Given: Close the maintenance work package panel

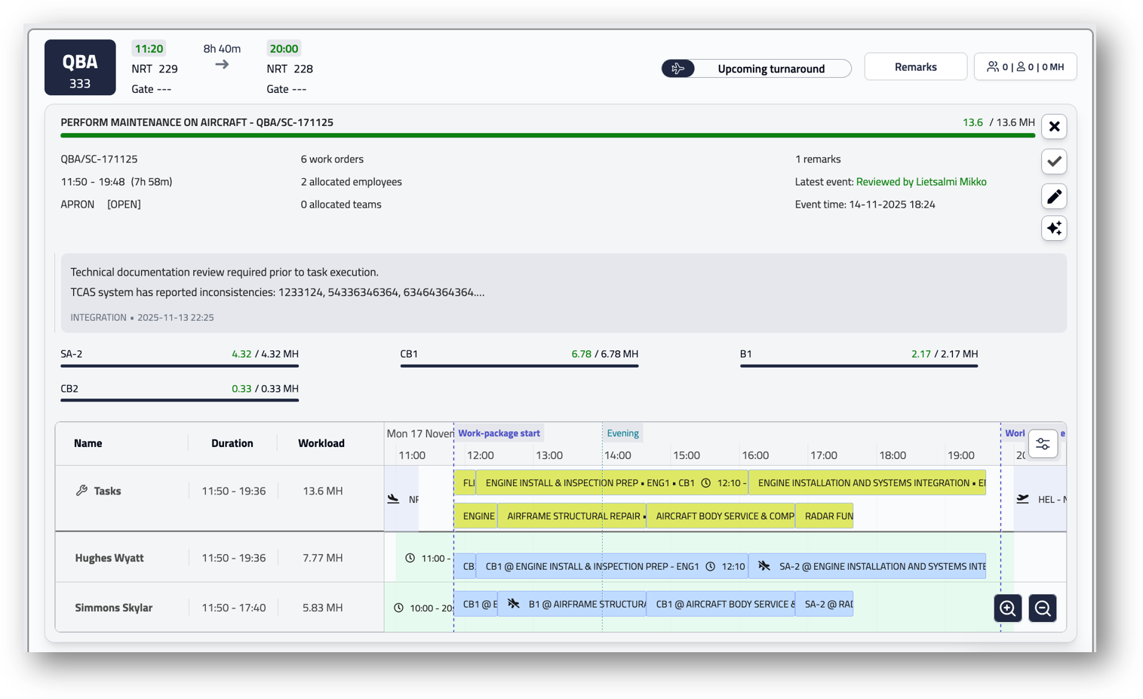Looking at the screenshot, I should (x=1054, y=127).
